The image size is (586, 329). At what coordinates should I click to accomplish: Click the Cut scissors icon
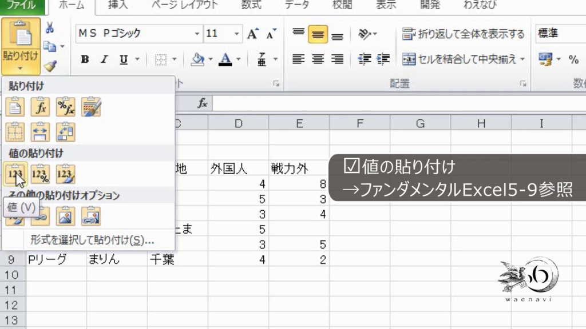pos(50,27)
